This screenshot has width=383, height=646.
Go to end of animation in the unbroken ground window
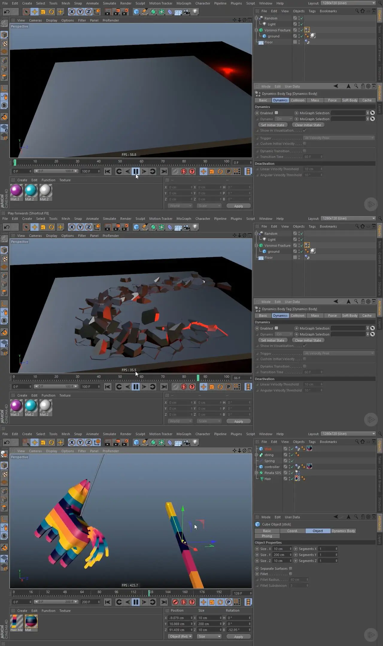(x=164, y=171)
